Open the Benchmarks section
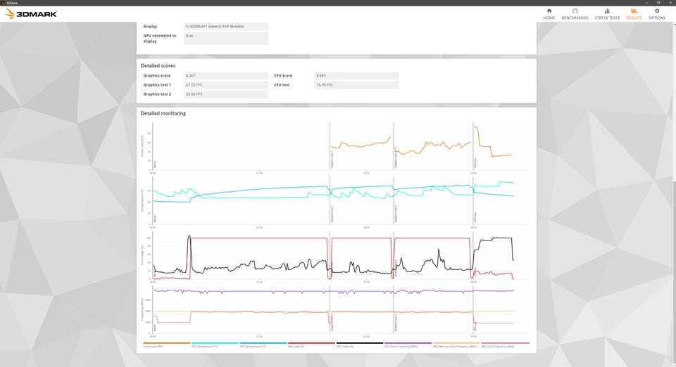Image resolution: width=676 pixels, height=367 pixels. click(575, 14)
